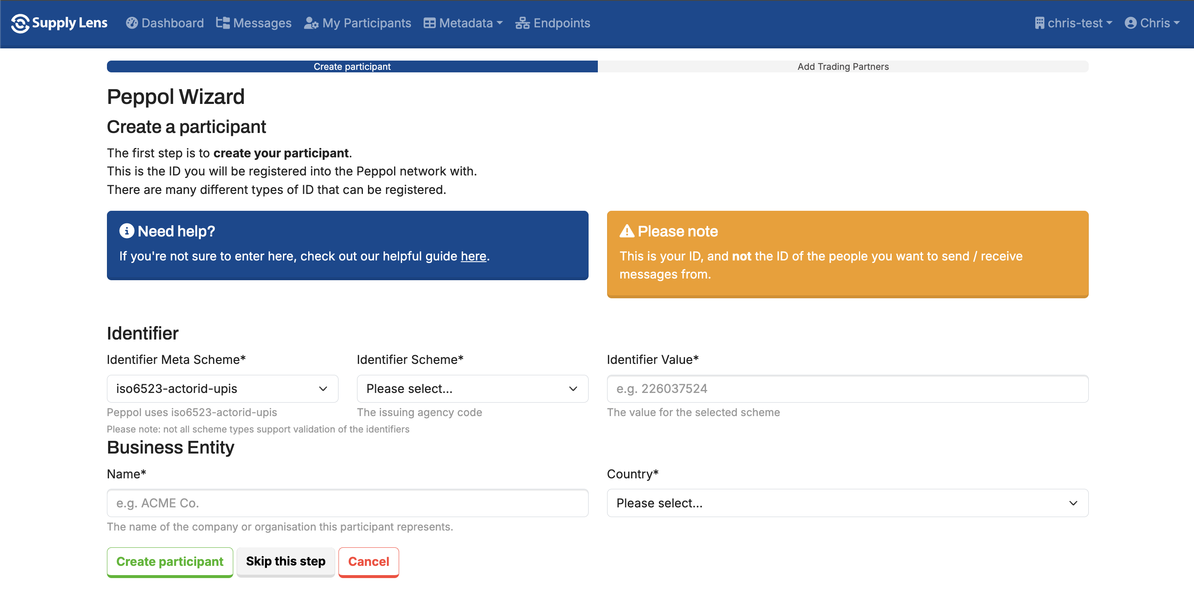Screen dimensions: 1194x589
Task: Click the info icon beside Need help?
Action: pos(127,231)
